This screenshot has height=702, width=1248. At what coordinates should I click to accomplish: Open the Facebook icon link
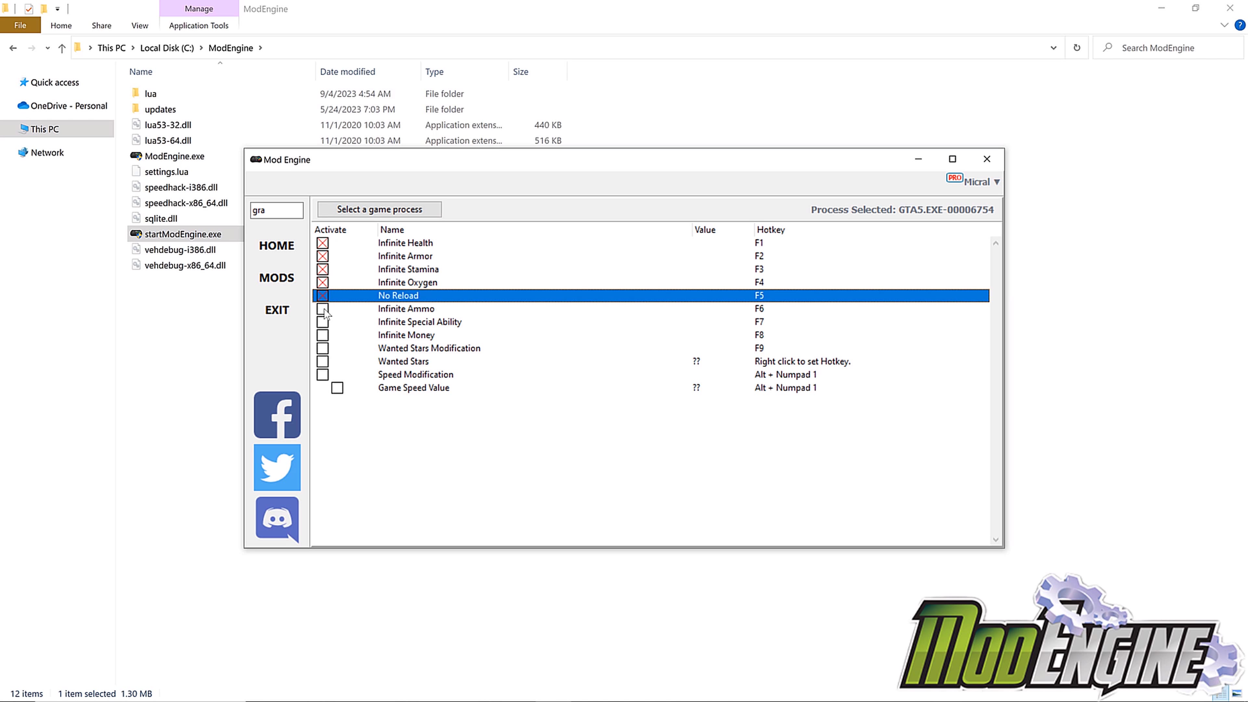(x=277, y=415)
